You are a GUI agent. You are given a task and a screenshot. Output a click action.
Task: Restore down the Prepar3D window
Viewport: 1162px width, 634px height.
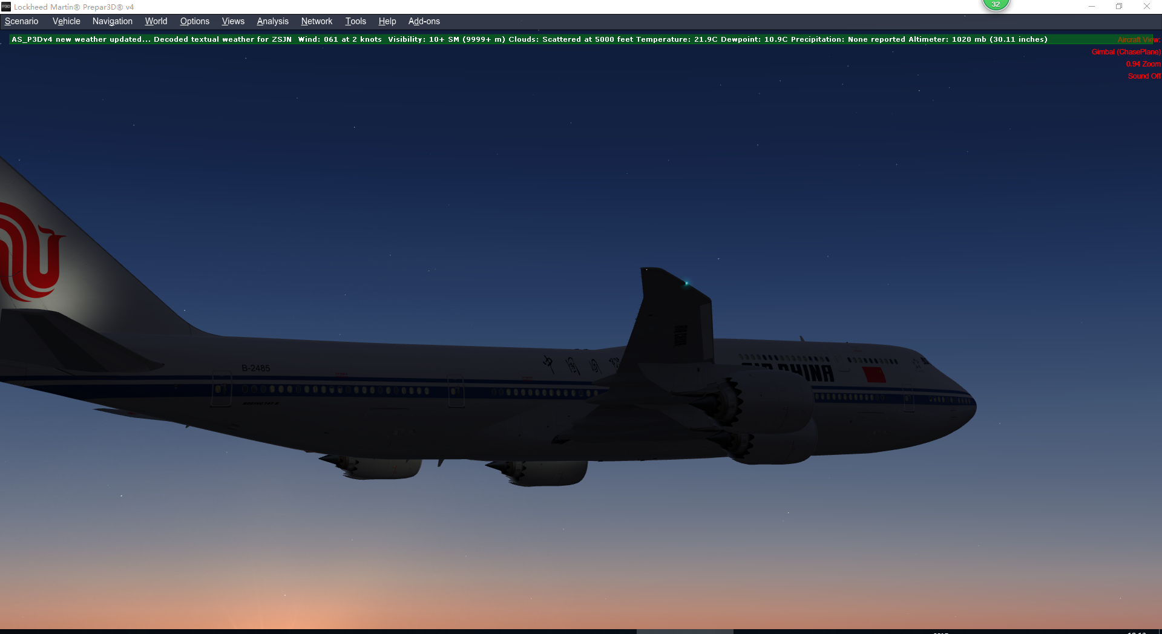1119,7
